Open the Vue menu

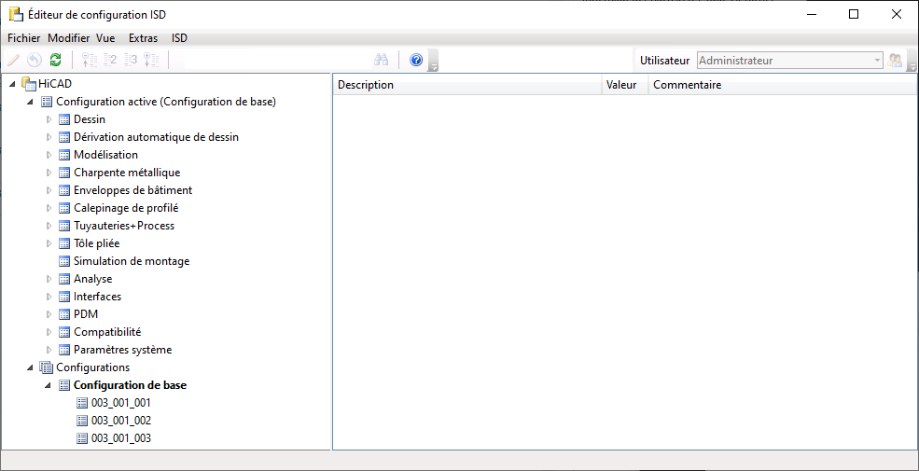105,38
